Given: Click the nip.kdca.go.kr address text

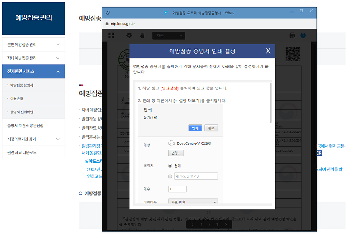Looking at the screenshot, I should [x=123, y=24].
